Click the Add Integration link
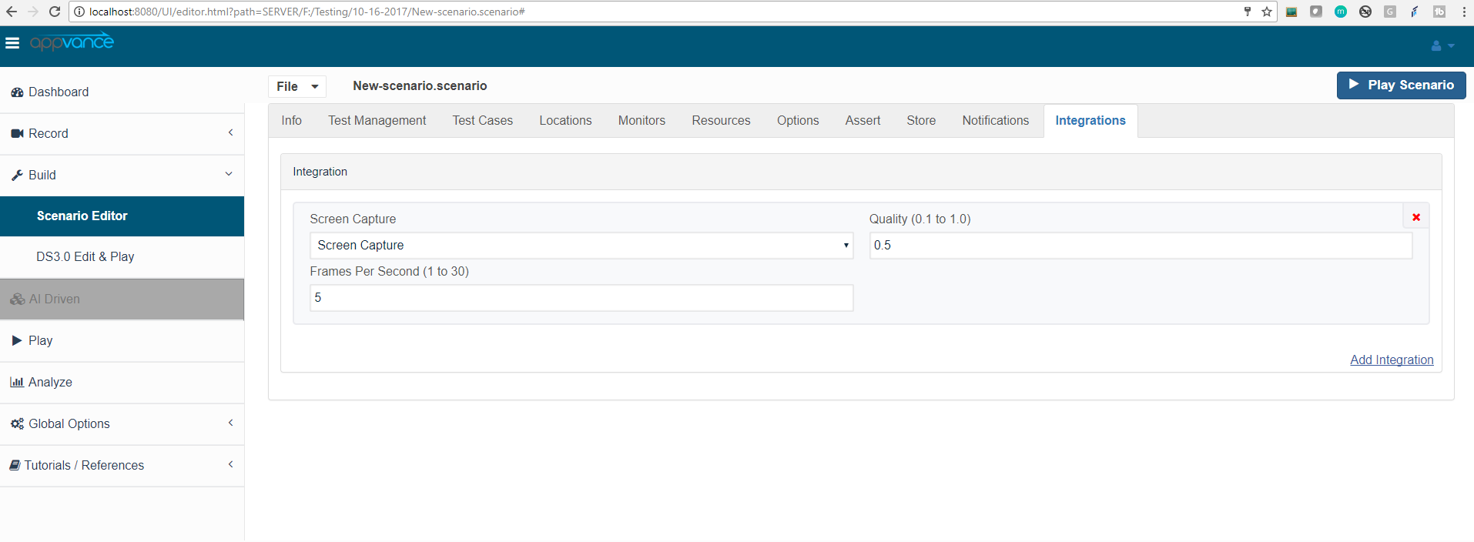The image size is (1474, 542). [x=1391, y=360]
